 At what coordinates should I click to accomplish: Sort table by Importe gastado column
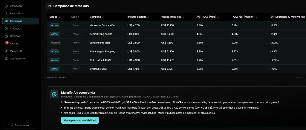click(138, 17)
